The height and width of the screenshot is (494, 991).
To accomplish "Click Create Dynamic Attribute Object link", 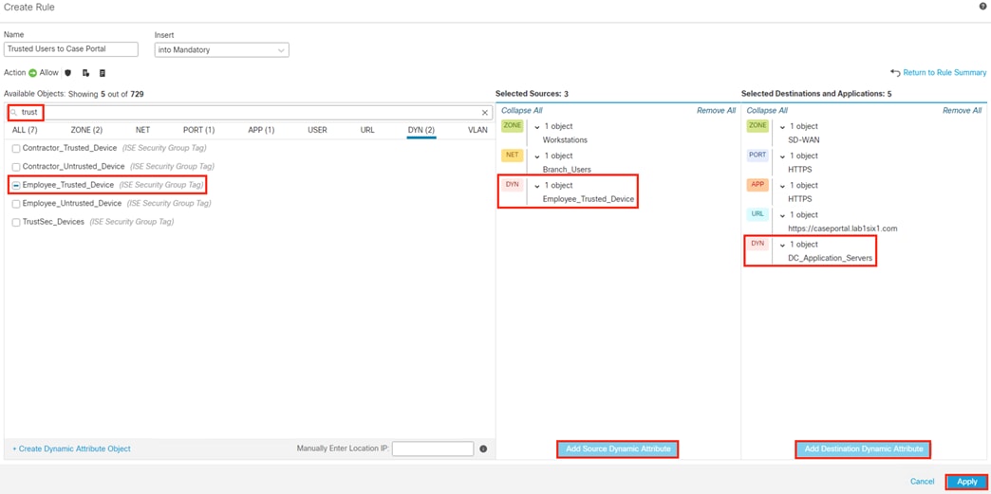I will 71,448.
